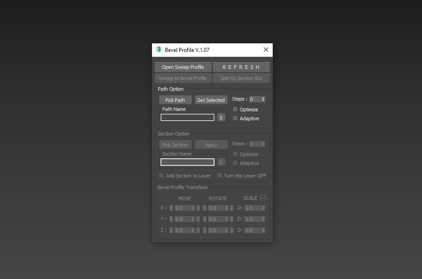Click Open Sweep Profile button
The image size is (422, 279).
183,67
